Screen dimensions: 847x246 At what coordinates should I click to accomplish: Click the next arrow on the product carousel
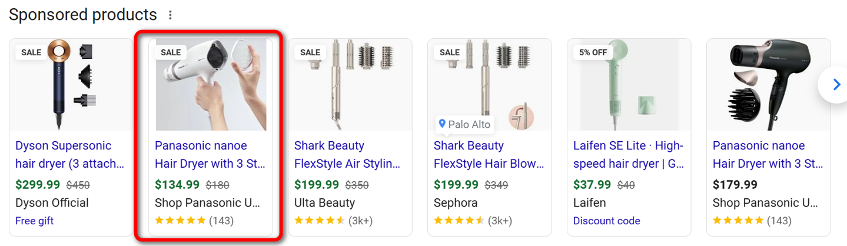[x=836, y=85]
